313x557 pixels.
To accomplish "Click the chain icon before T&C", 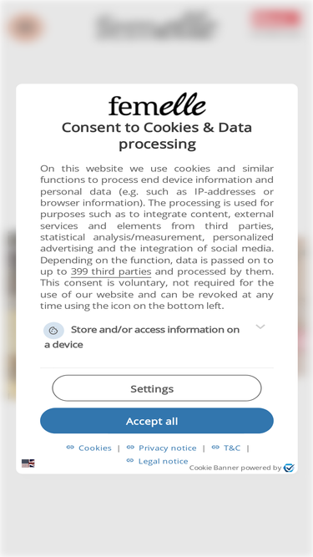I will point(215,448).
